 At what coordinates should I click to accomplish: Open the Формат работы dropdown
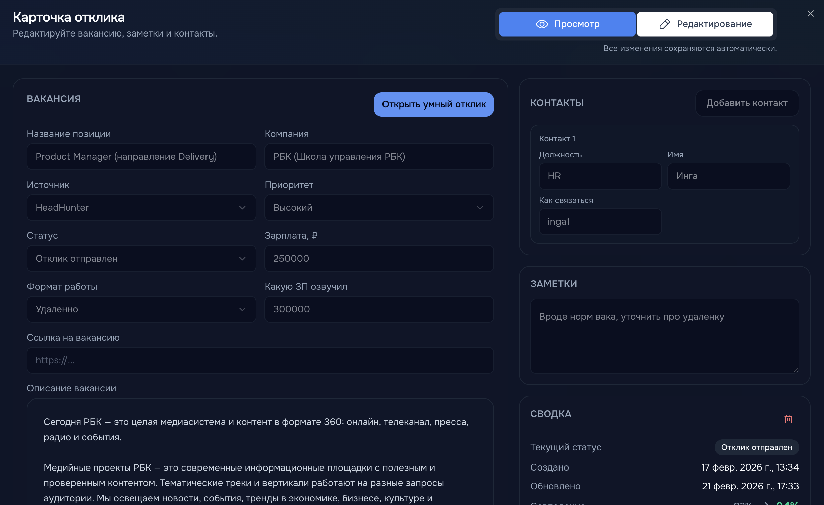(141, 309)
